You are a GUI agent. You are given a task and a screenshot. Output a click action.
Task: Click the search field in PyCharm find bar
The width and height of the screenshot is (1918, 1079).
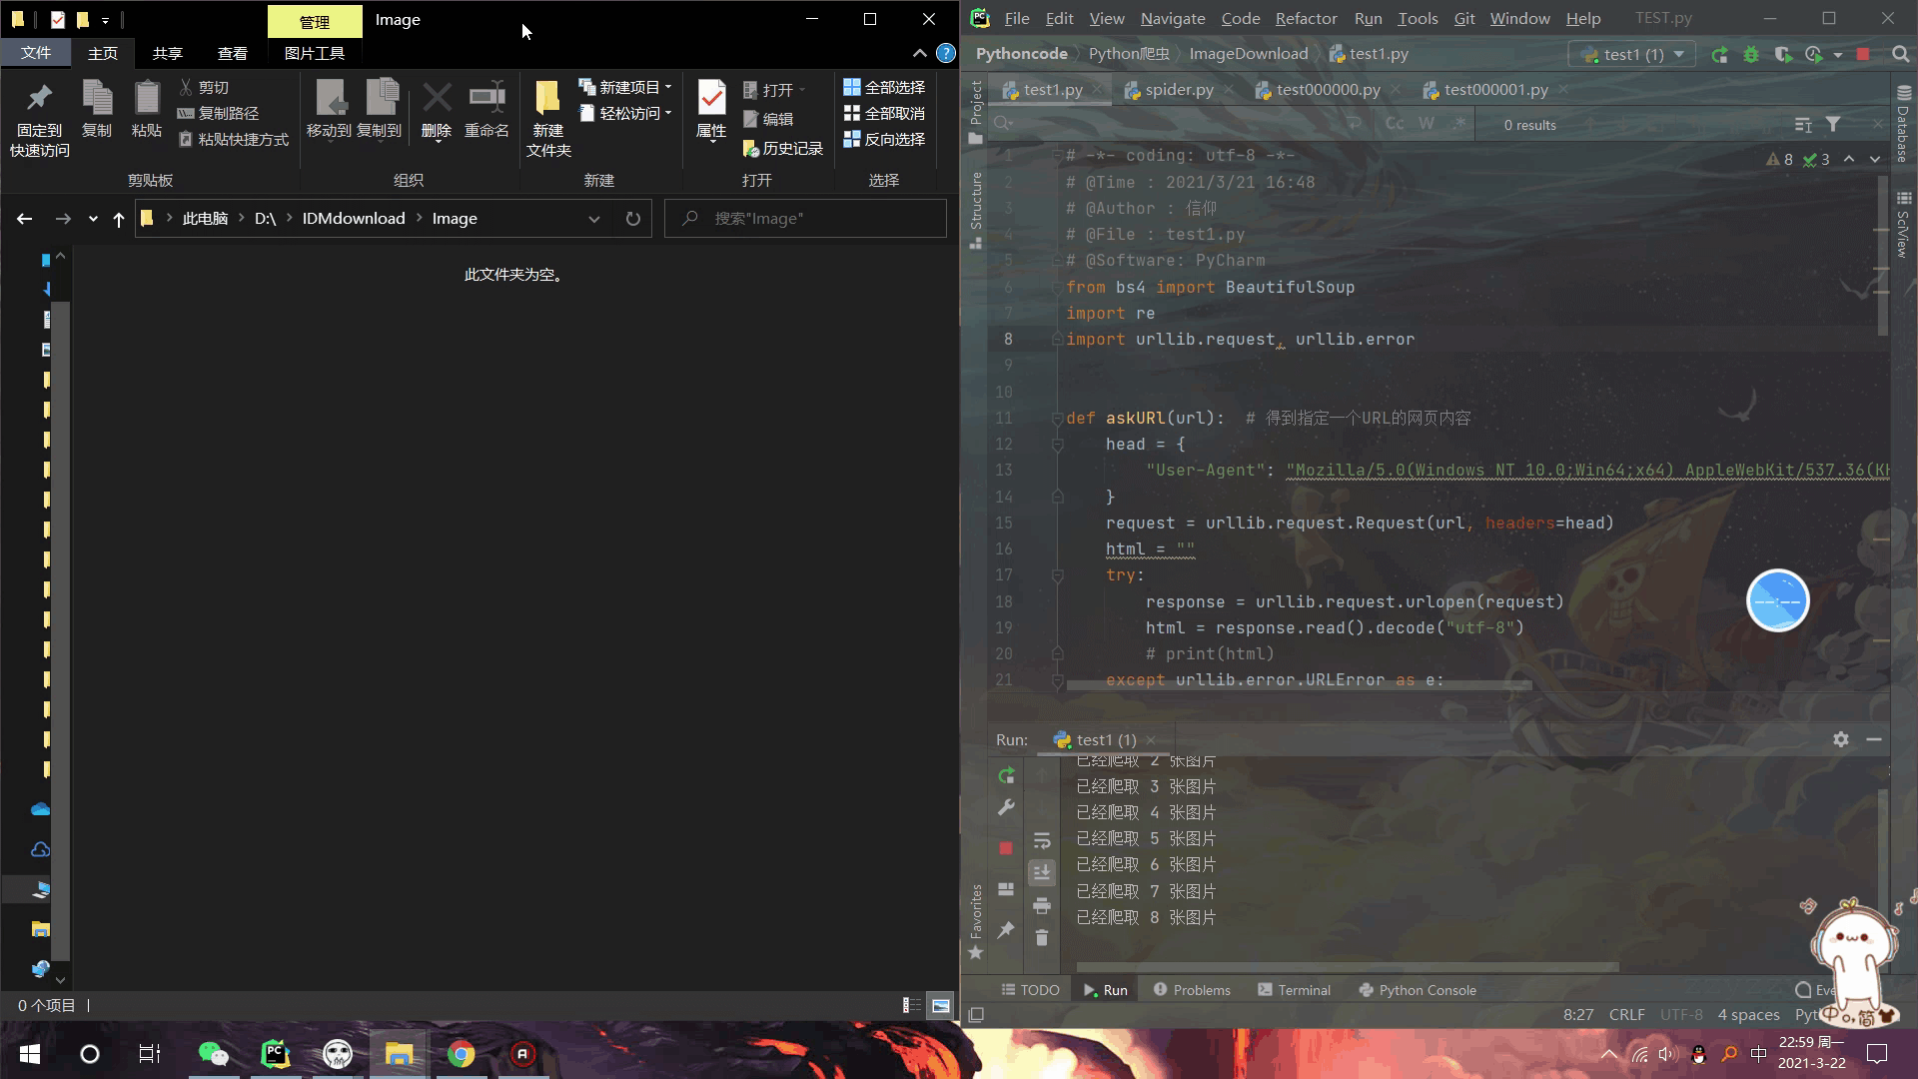(x=1169, y=124)
